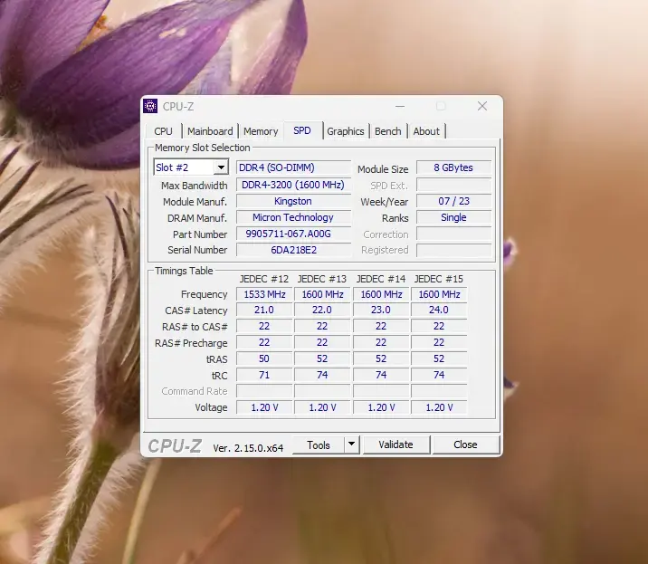Click the 8 GBytes module size value
Viewport: 648px width, 564px height.
[453, 167]
